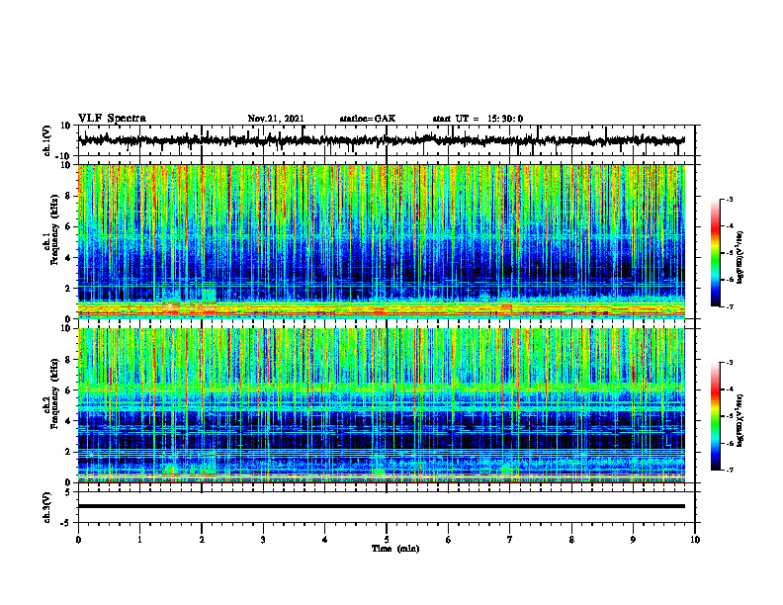783x605 pixels.
Task: Click time axis tick label "8"
Action: [x=571, y=540]
